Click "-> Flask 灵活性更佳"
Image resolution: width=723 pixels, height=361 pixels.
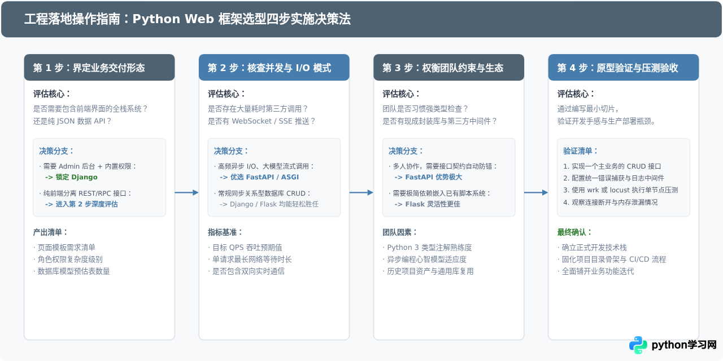click(x=428, y=204)
